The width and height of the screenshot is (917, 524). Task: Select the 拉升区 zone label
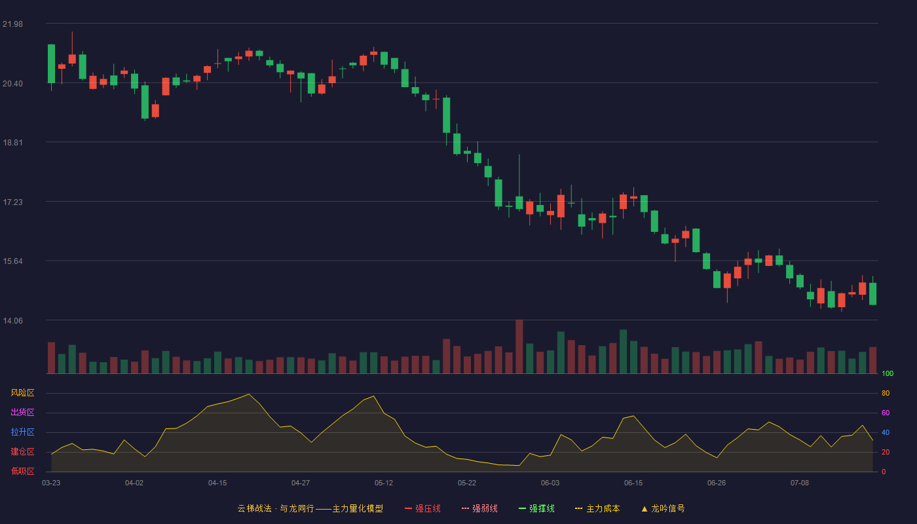[22, 432]
